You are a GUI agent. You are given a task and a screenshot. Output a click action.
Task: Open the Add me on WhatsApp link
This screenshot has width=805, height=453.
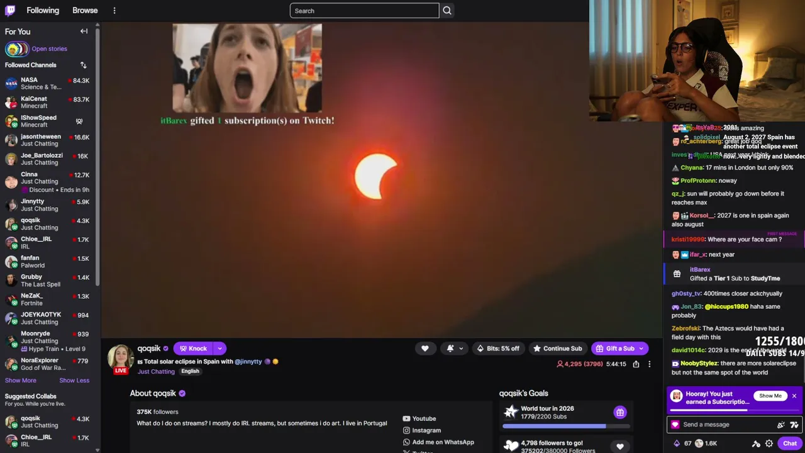point(438,442)
